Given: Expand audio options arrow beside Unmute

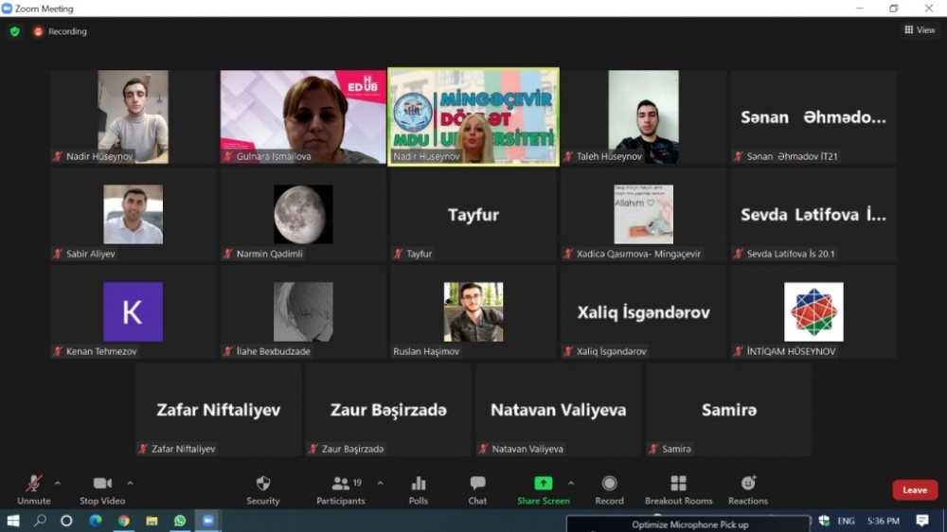Looking at the screenshot, I should [58, 483].
